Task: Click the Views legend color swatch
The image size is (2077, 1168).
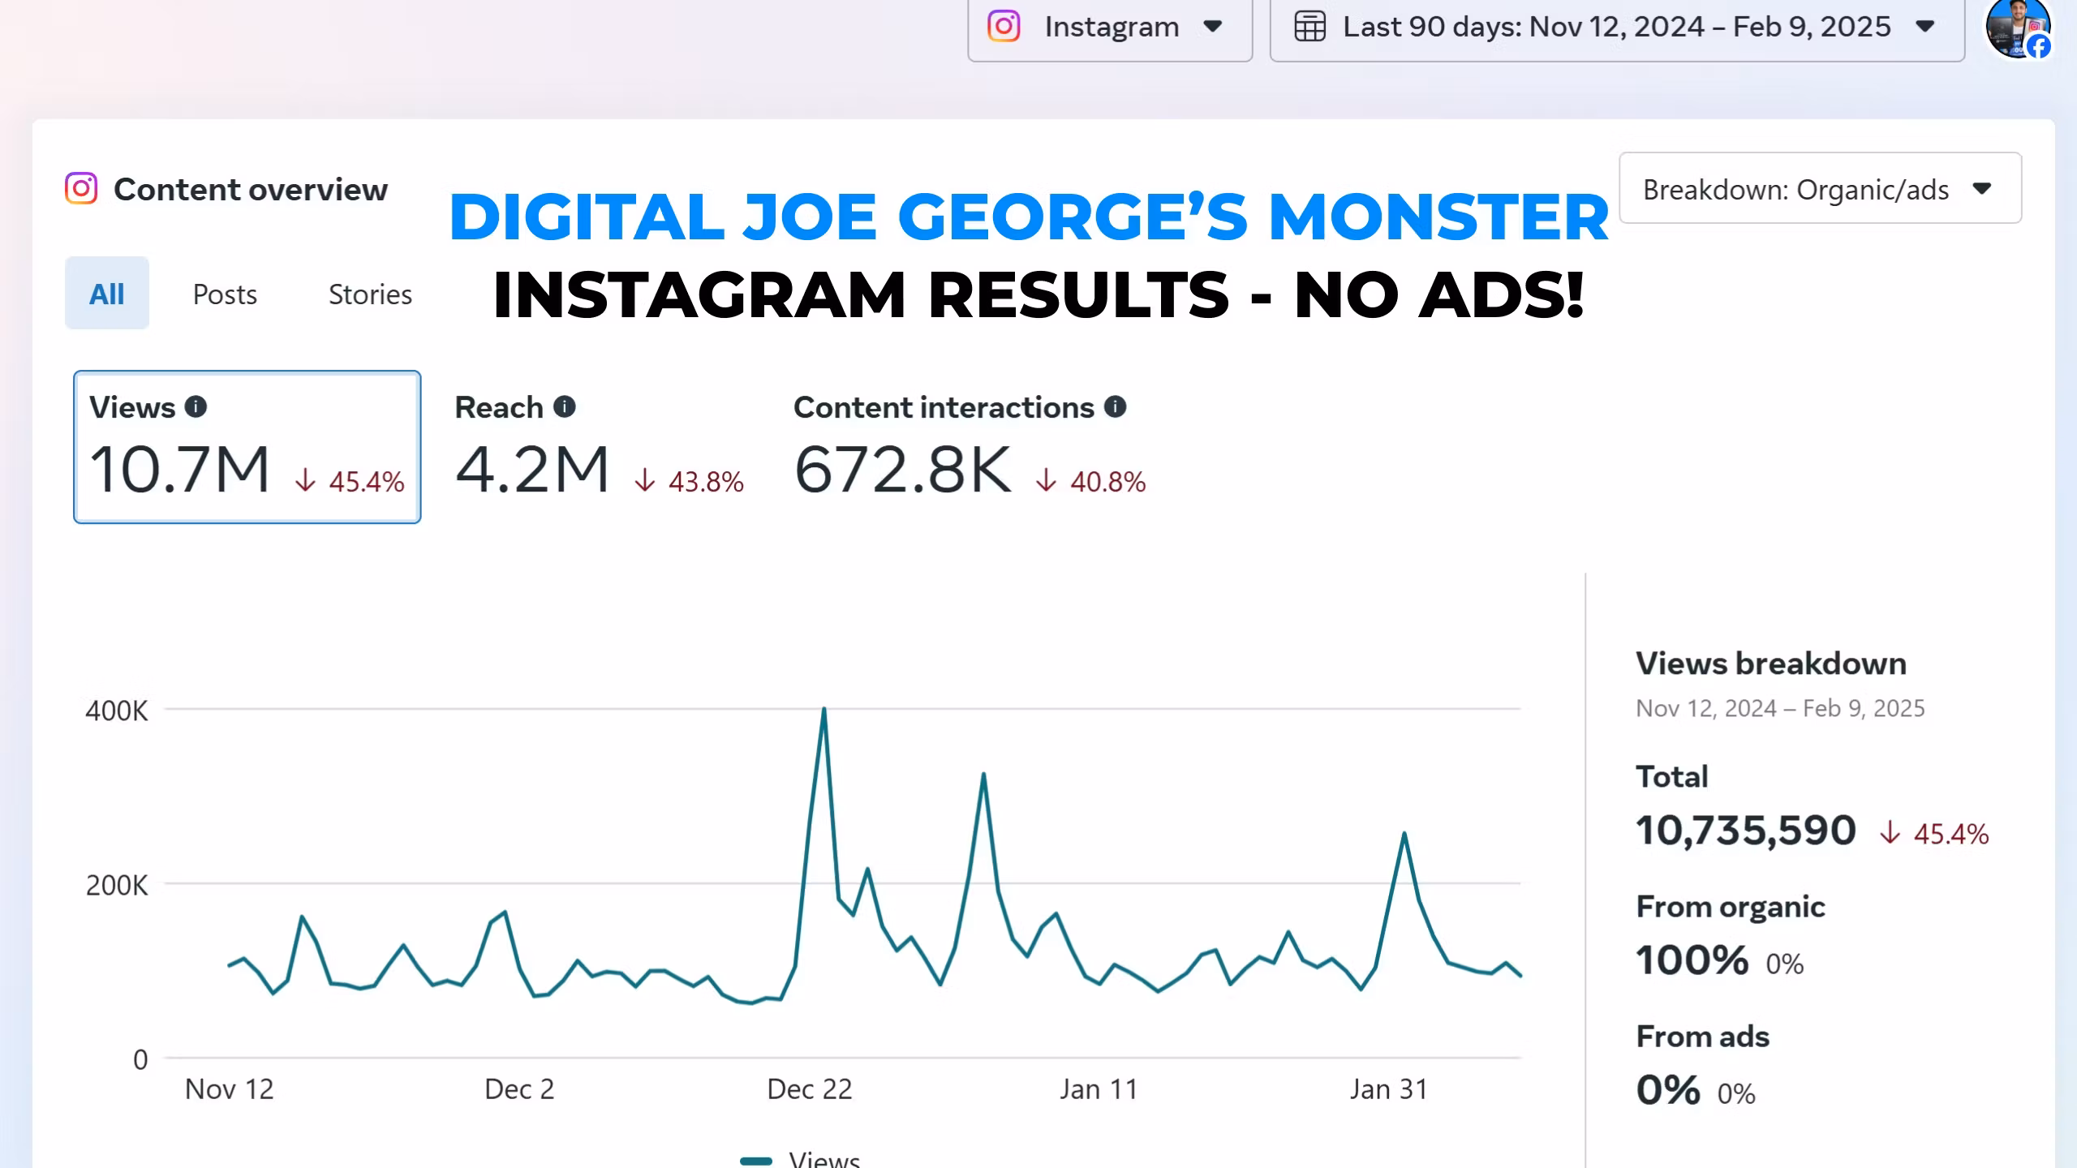Action: coord(756,1160)
